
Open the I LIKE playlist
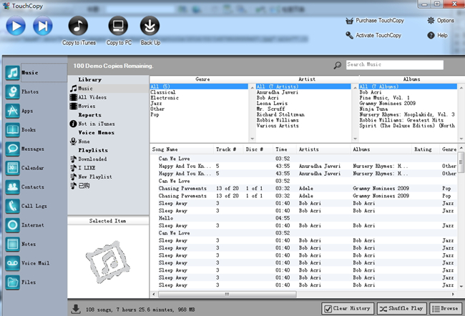87,167
